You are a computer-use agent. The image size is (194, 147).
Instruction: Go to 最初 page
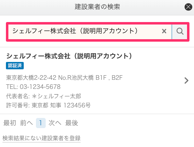point(10,123)
